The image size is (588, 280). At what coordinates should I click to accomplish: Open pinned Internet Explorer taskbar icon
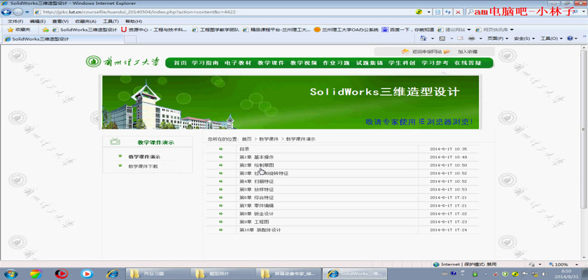[x=112, y=274]
